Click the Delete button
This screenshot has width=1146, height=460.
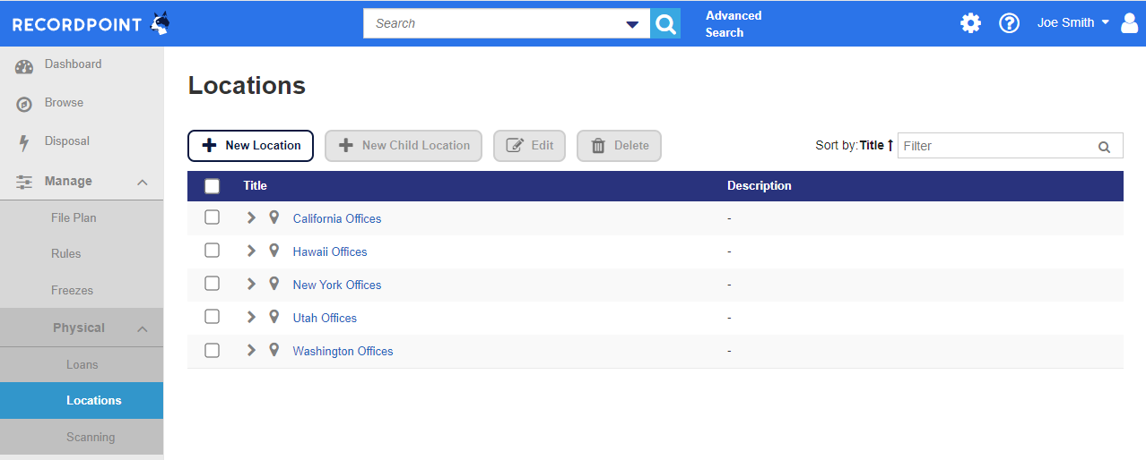(x=619, y=146)
